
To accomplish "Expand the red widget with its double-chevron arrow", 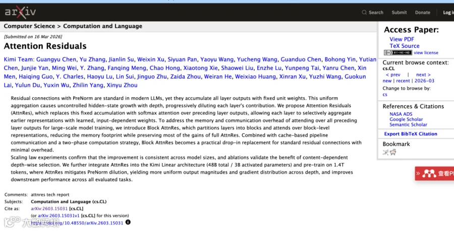I will (418, 174).
